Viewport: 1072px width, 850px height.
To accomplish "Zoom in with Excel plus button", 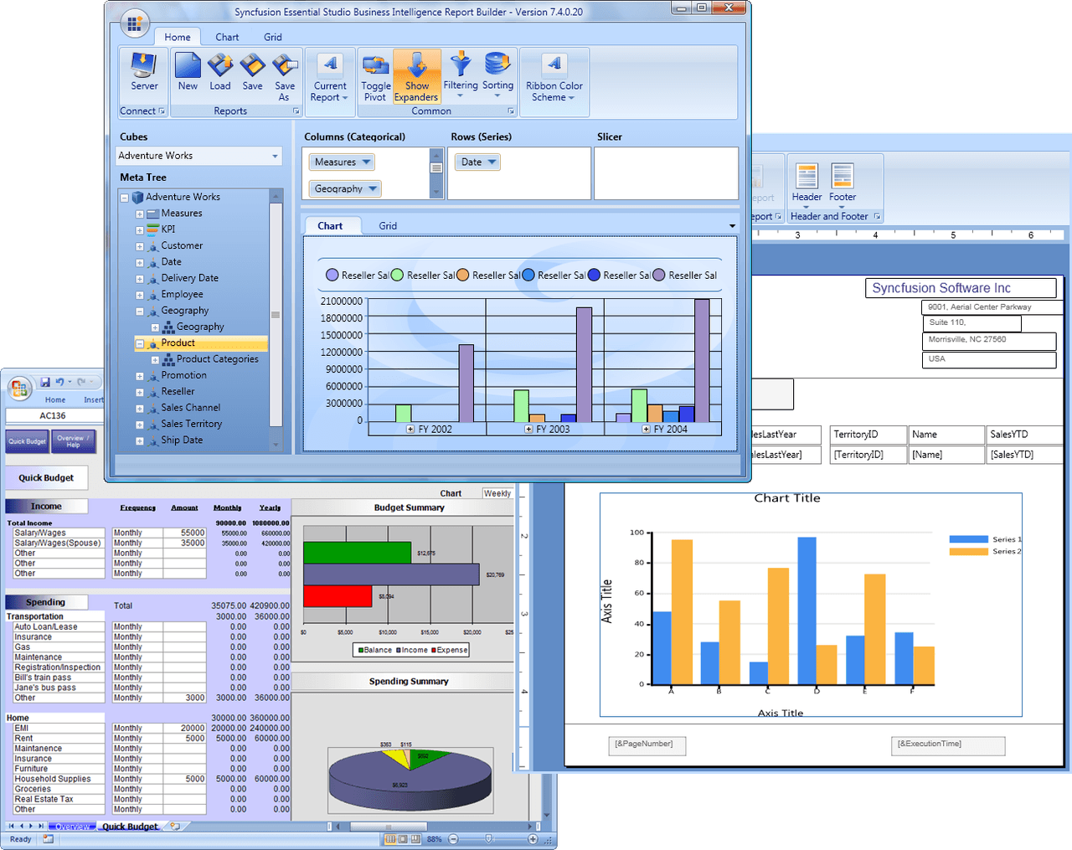I will [x=533, y=838].
